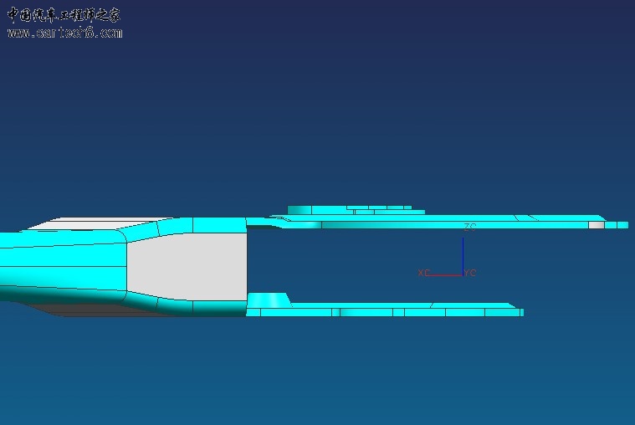
Task: Select the small gray square on upper plate
Action: [x=596, y=225]
